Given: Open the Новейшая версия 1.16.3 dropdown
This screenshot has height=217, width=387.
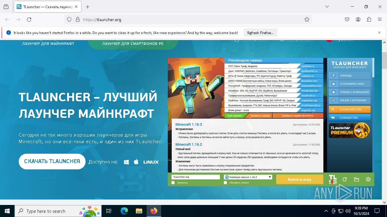Looking at the screenshot, I should [x=248, y=177].
